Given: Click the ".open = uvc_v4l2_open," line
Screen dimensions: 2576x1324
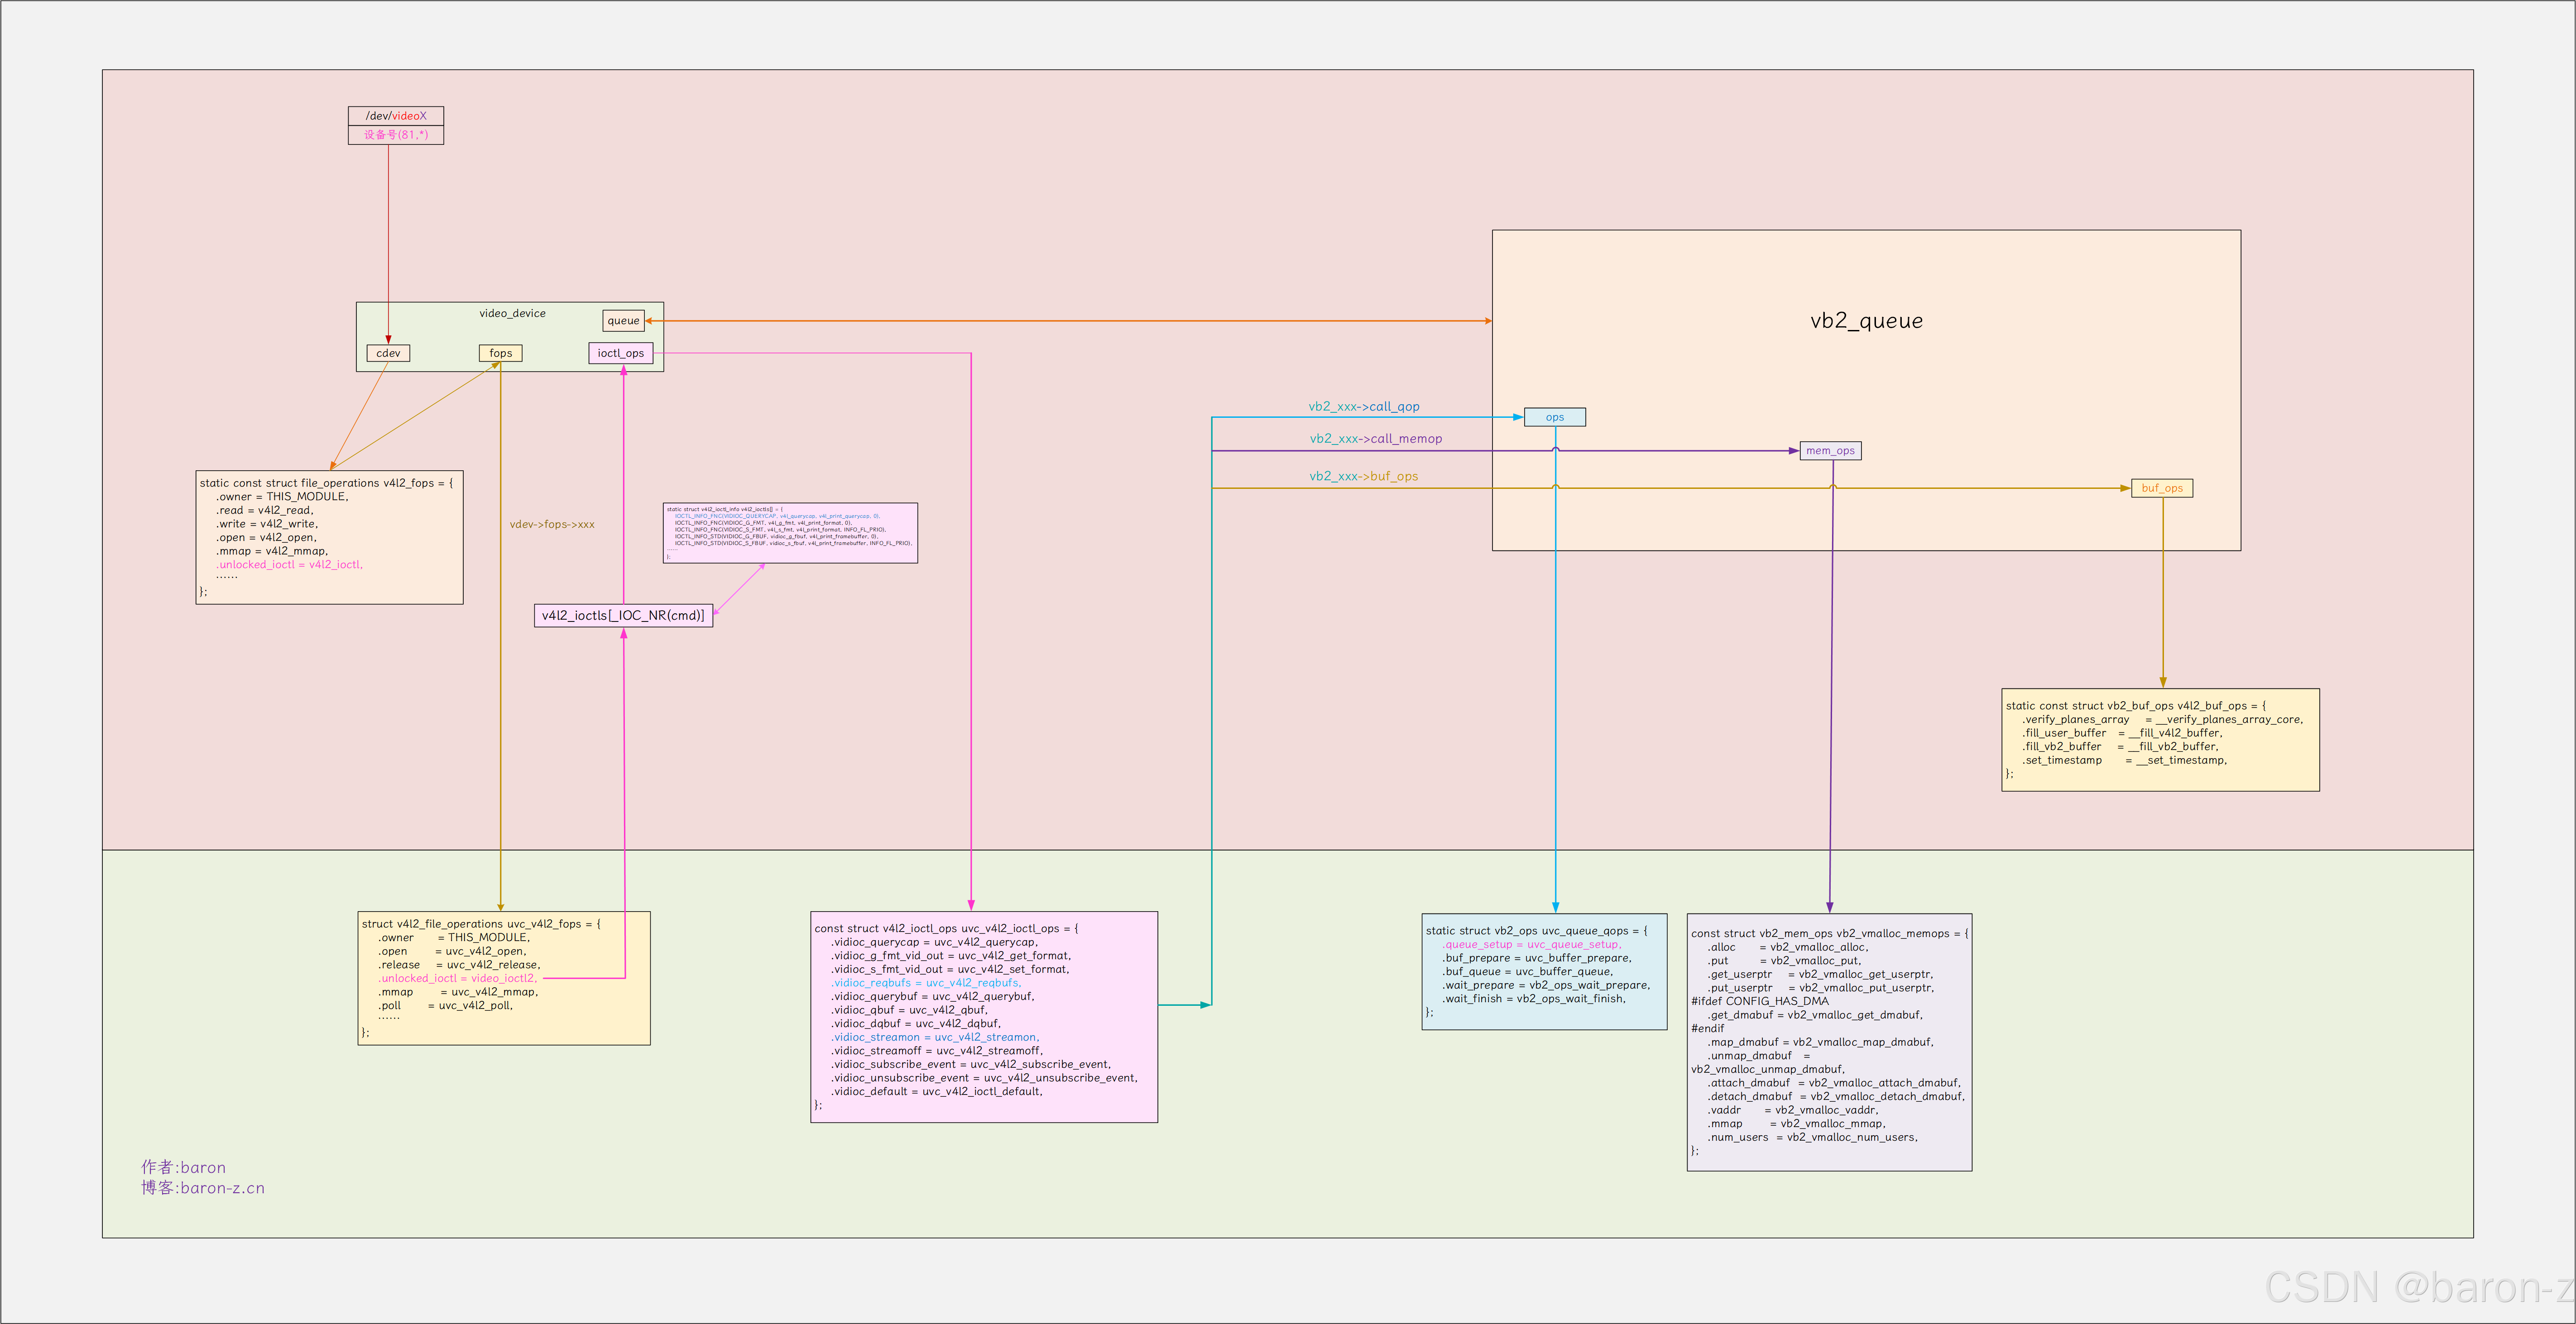Looking at the screenshot, I should click(452, 951).
